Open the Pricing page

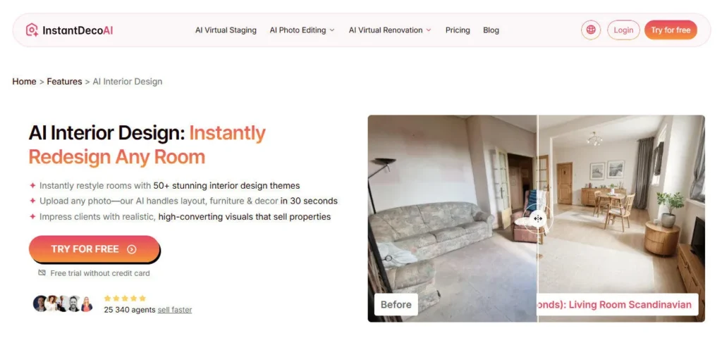tap(458, 30)
